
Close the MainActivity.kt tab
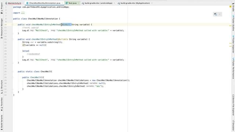23,3
